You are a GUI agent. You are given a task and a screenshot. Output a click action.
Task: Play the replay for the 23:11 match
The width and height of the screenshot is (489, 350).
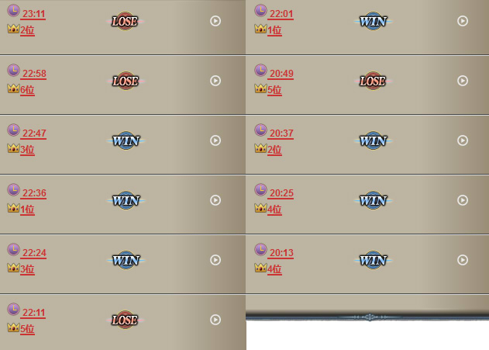click(215, 21)
